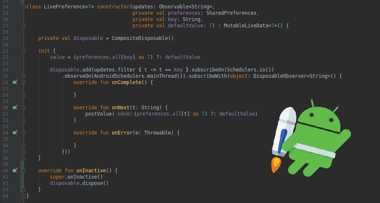Click the value parameter hint in postValue
This screenshot has width=380, height=203.
124,114
